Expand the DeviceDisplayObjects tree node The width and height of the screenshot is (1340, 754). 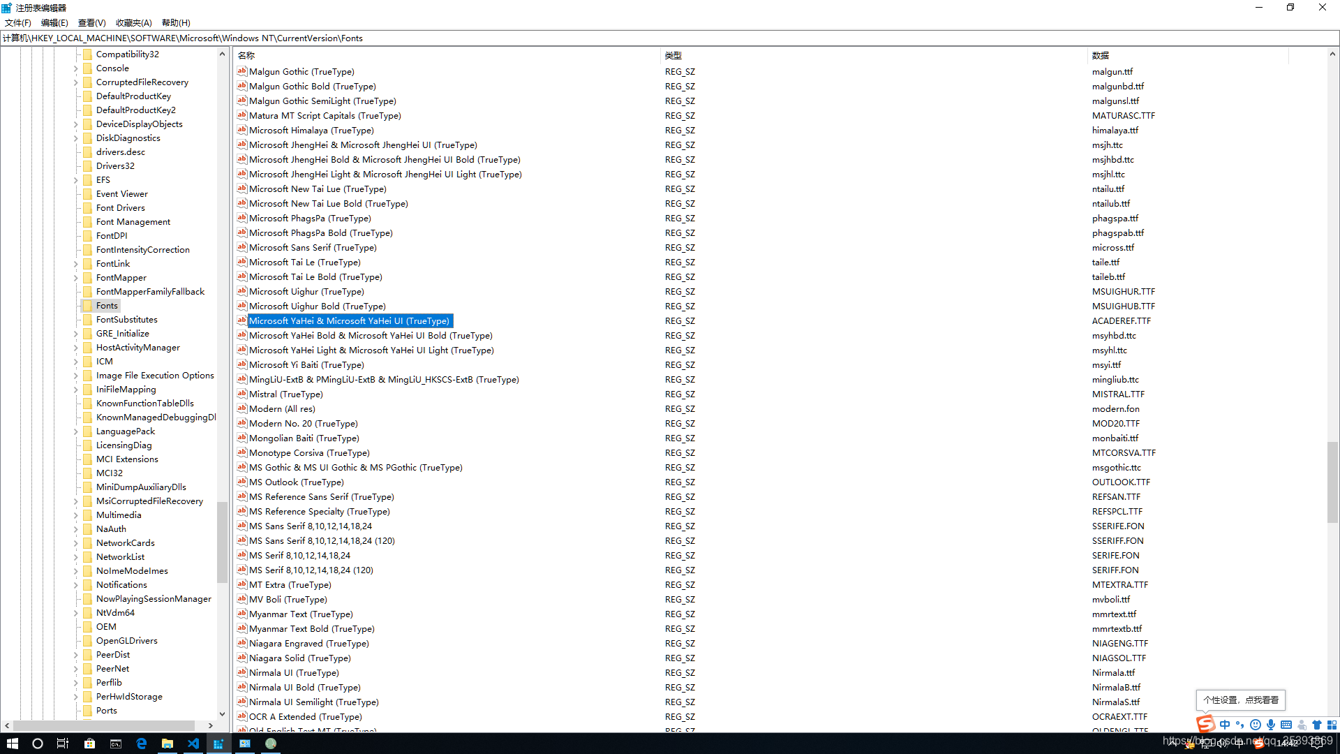pos(75,124)
